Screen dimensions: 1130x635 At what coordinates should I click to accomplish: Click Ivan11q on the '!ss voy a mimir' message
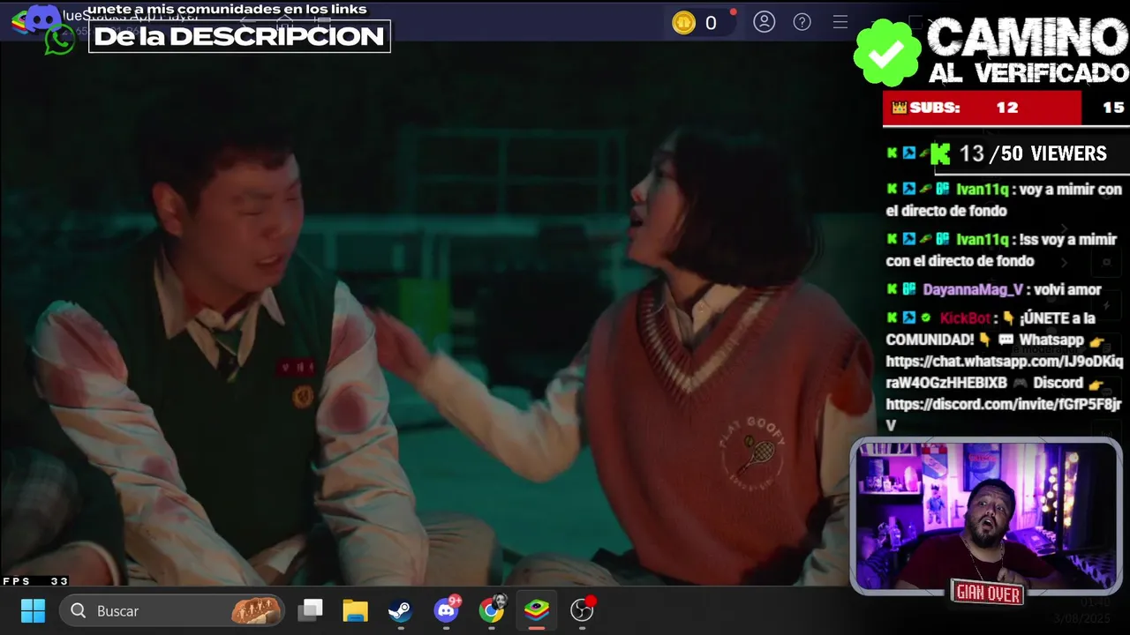point(982,240)
